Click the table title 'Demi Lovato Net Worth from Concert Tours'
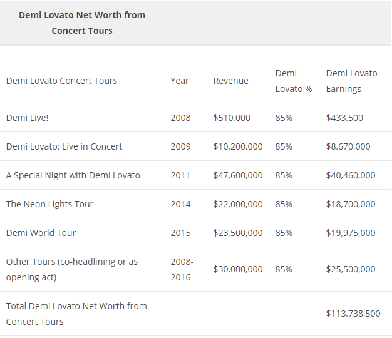The height and width of the screenshot is (338, 392). tap(82, 23)
